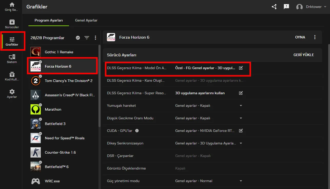The height and width of the screenshot is (189, 330).
Task: Open the Sürücüler drivers section
Action: tap(12, 22)
